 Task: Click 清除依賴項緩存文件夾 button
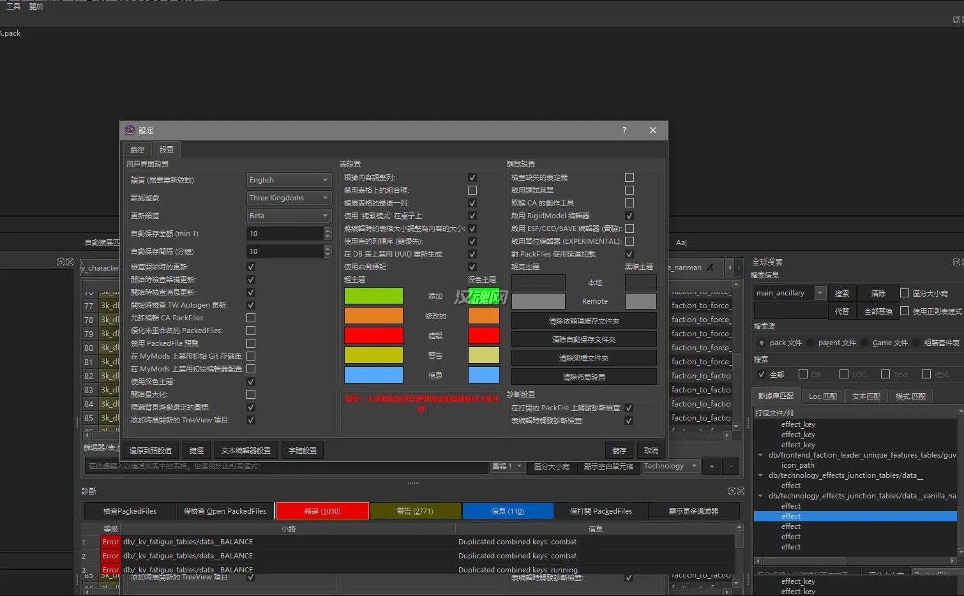(x=584, y=321)
